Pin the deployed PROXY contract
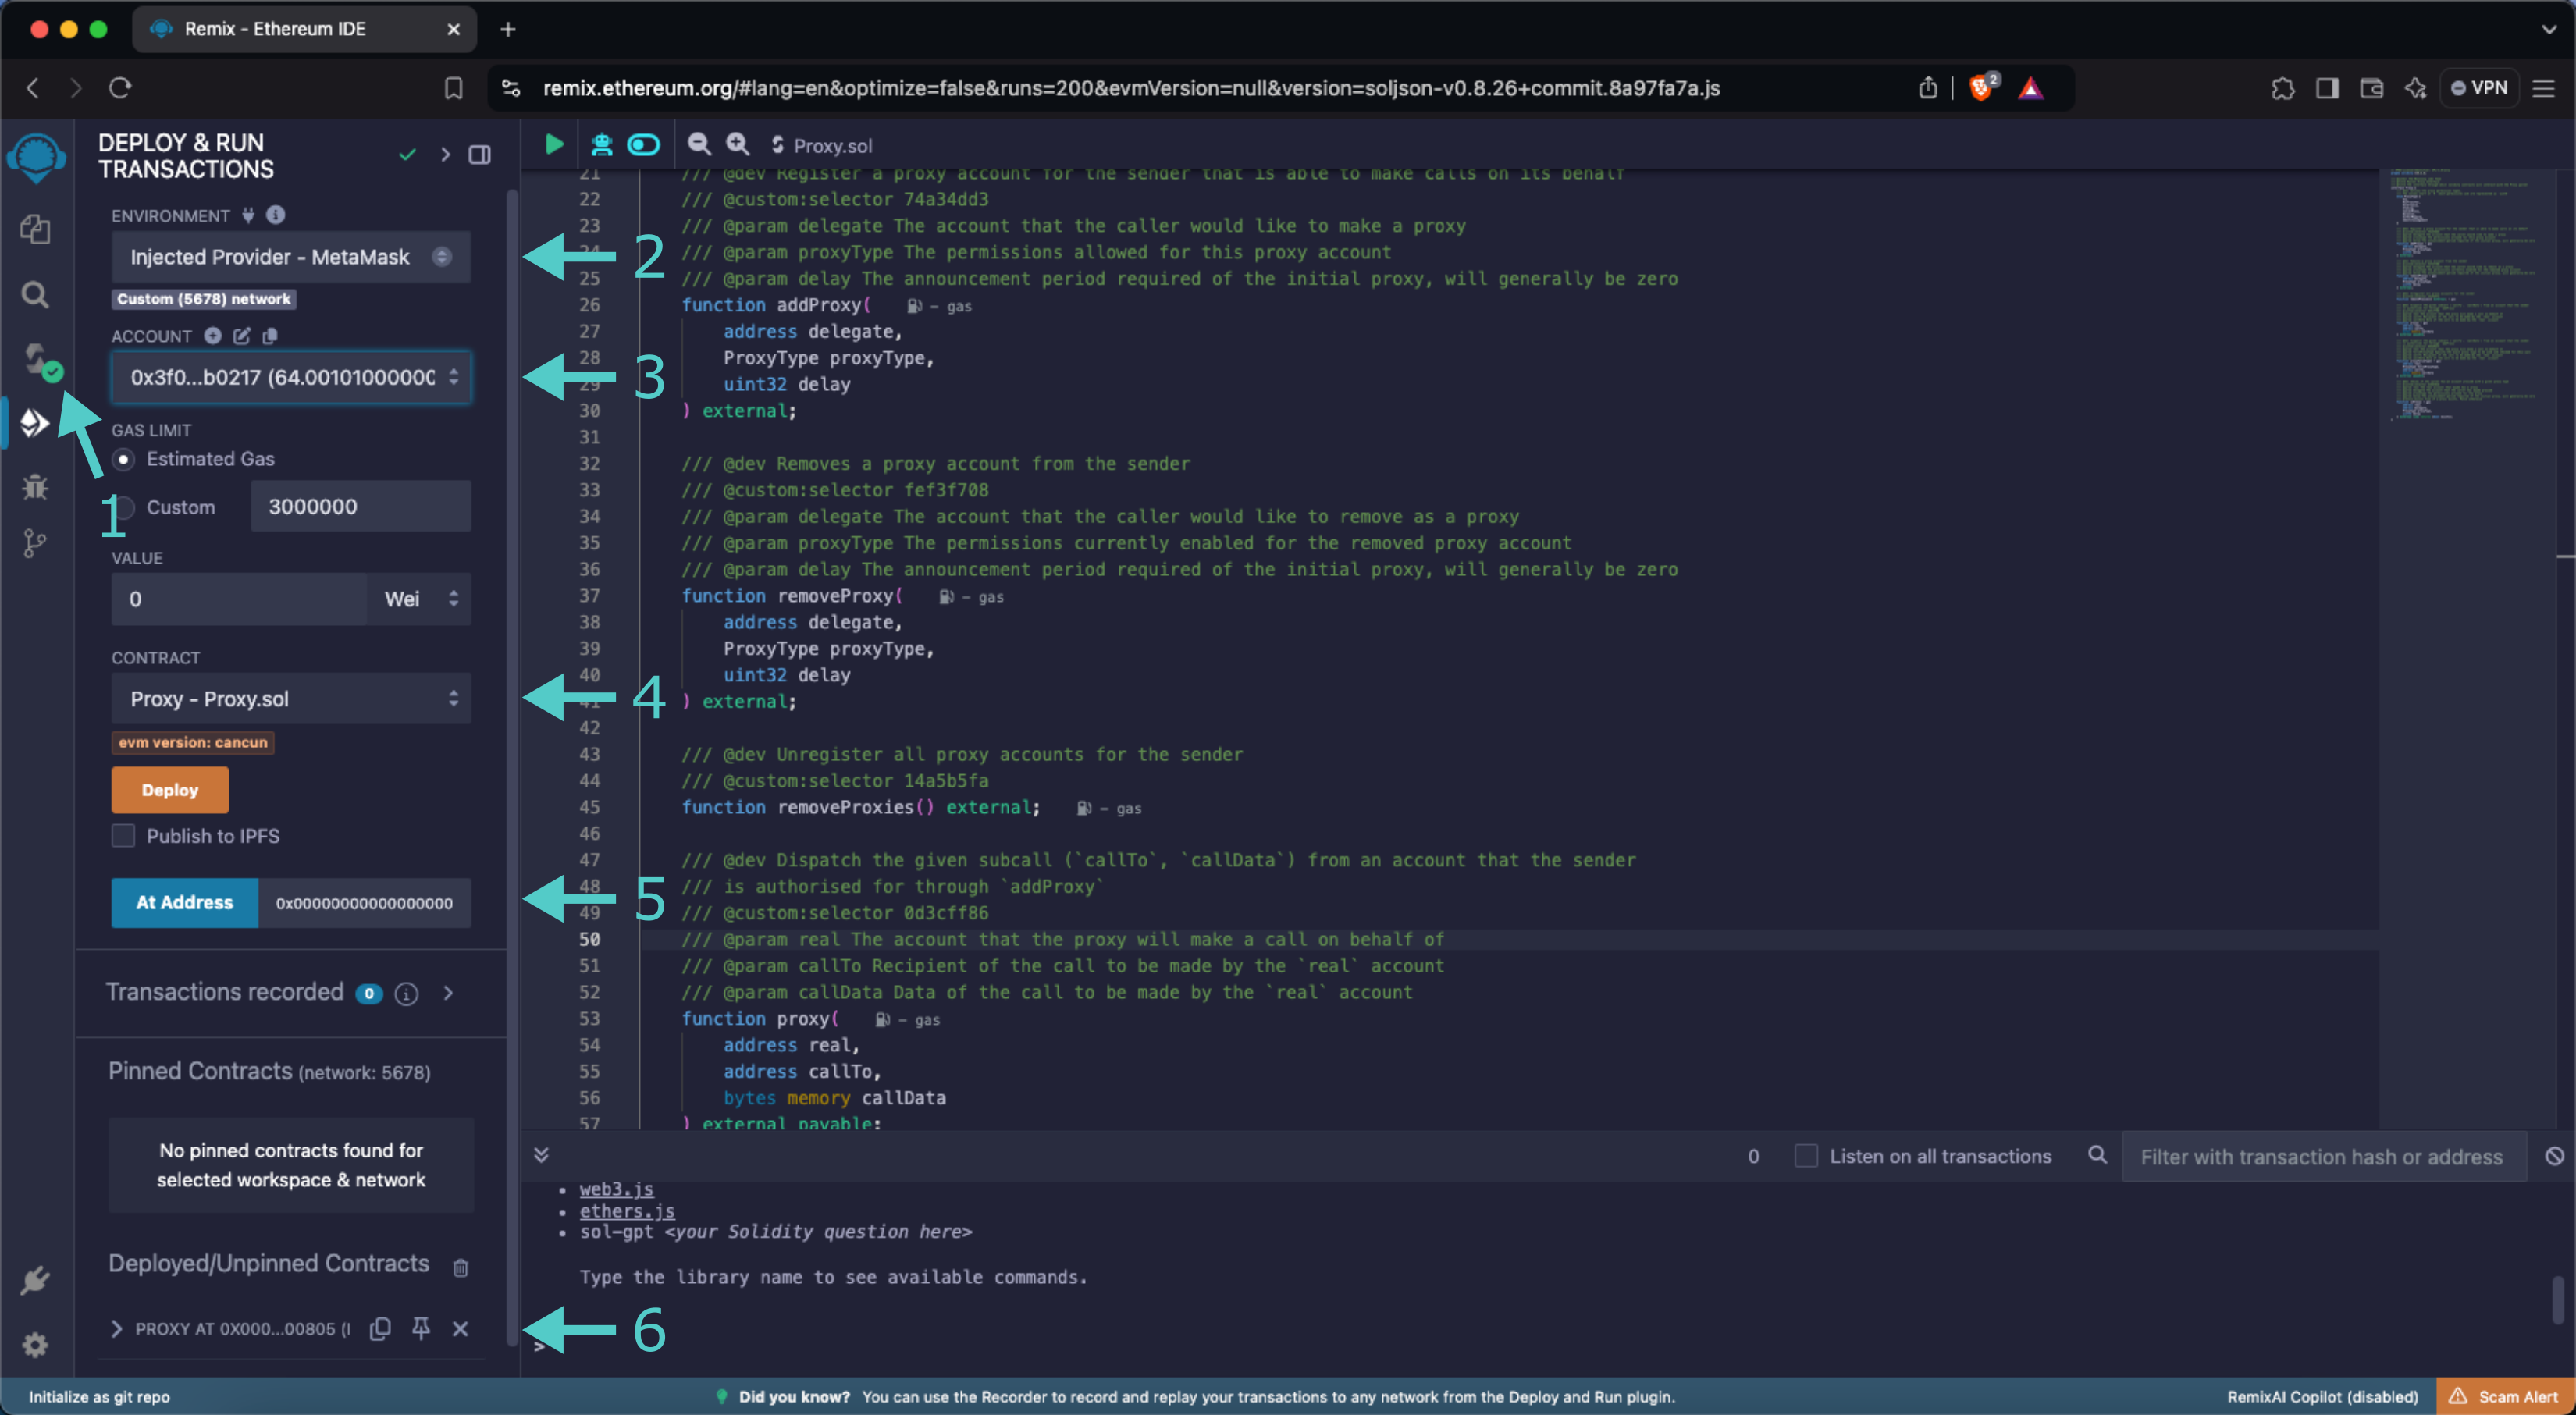This screenshot has height=1415, width=2576. point(421,1328)
